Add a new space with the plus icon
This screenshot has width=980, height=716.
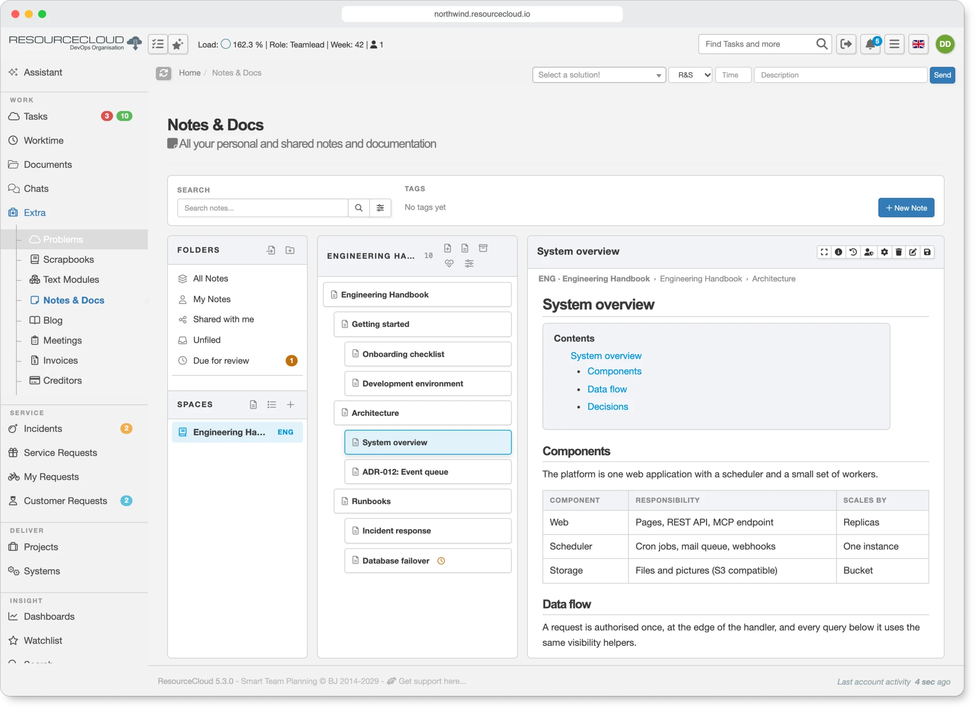(x=290, y=404)
